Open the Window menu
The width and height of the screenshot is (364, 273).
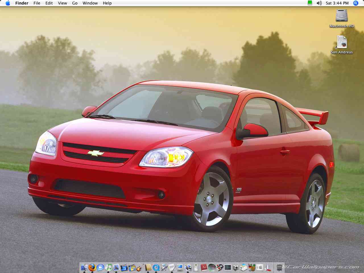(90, 3)
